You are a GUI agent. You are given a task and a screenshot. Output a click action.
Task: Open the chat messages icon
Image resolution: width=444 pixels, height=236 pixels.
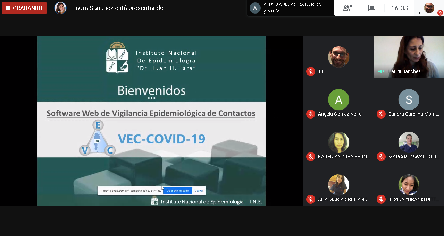coord(372,8)
